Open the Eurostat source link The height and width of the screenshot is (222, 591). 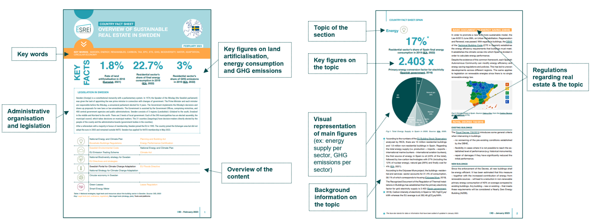[108, 82]
